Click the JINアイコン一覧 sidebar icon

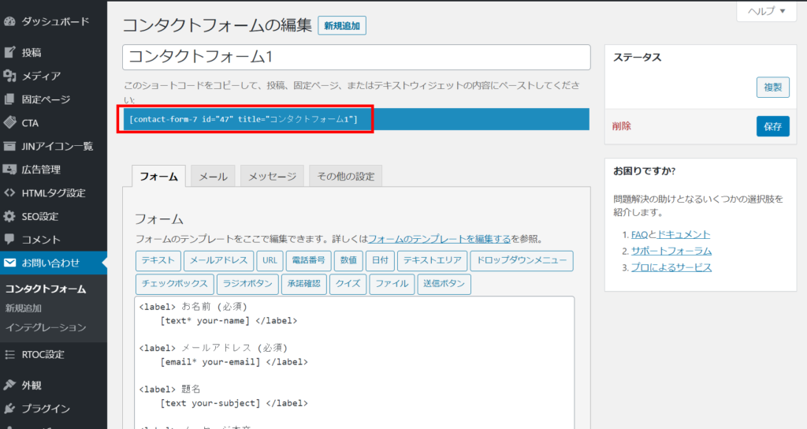[x=9, y=146]
